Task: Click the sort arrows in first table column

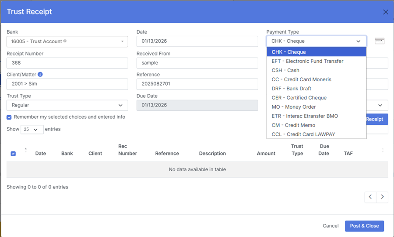Action: tap(25, 150)
